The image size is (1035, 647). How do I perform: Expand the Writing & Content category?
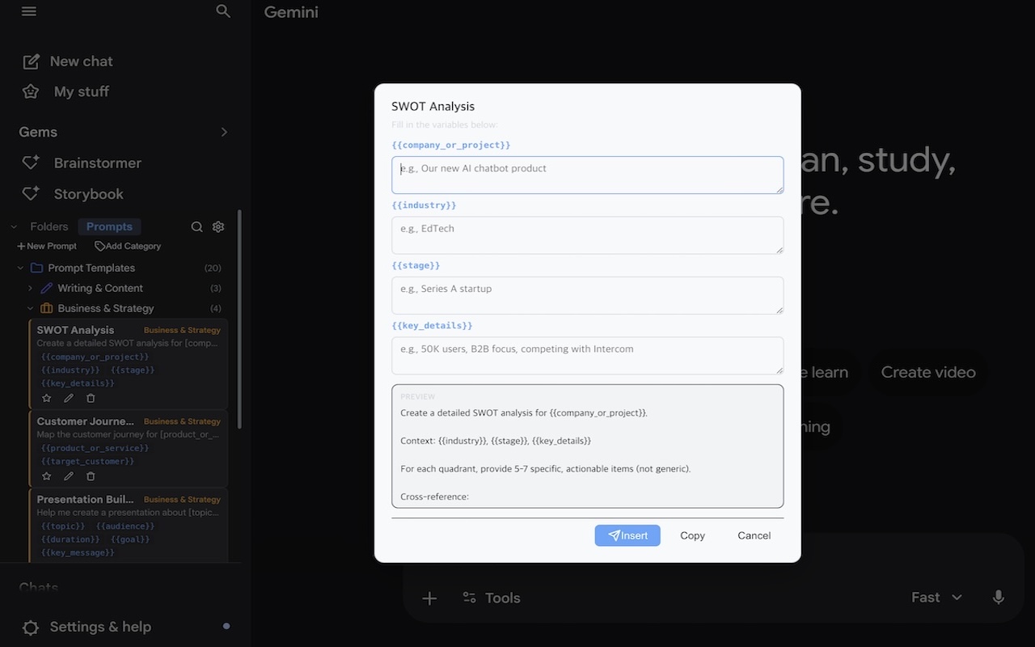click(x=30, y=288)
